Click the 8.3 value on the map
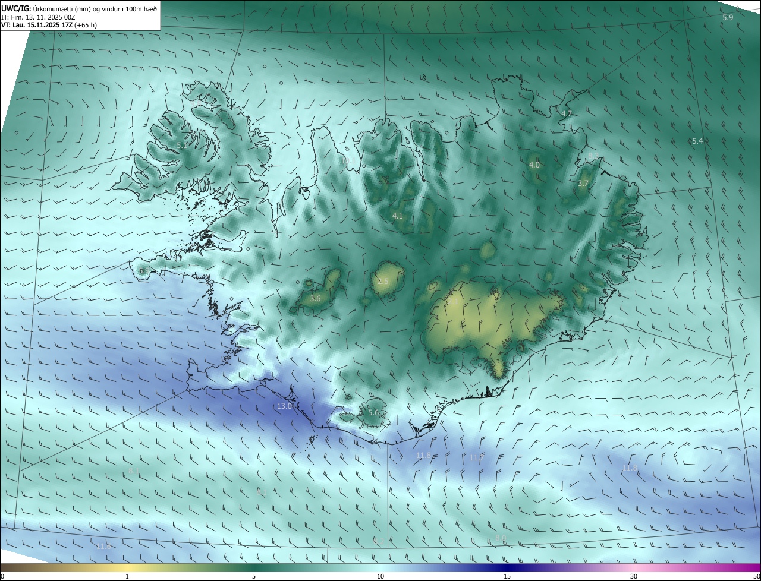 [593, 156]
